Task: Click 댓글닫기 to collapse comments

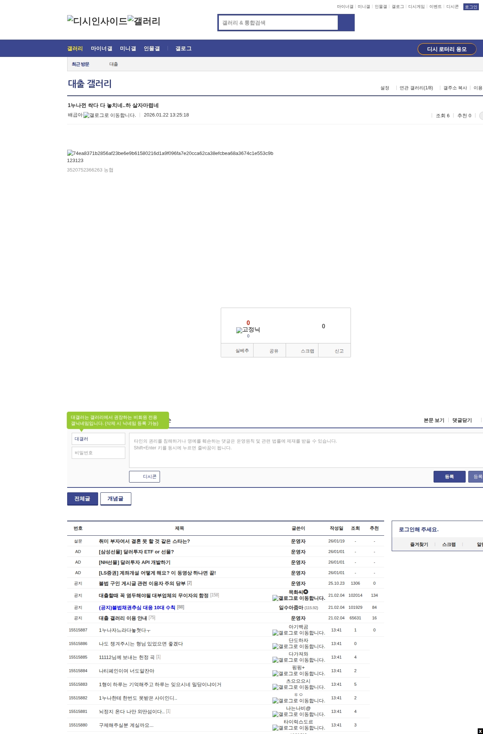Action: tap(462, 420)
